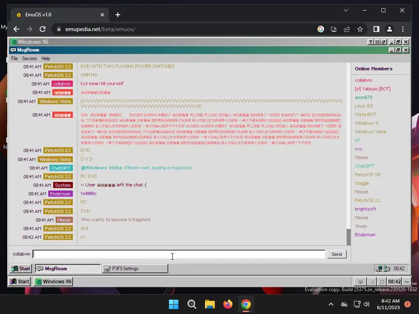
Task: Click the 08:42 clock in EmuOS tray
Action: tap(394, 282)
